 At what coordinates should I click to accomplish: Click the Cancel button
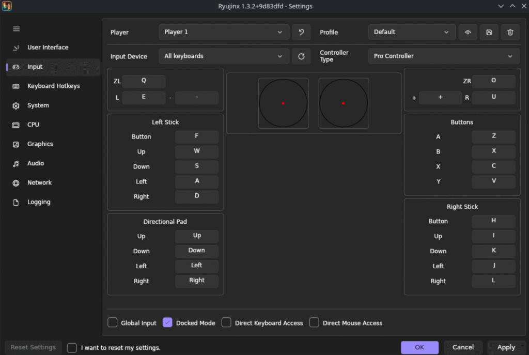[x=463, y=347]
